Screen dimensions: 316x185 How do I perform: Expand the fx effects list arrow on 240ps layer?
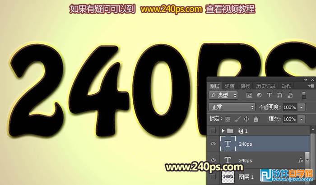pos(307,161)
